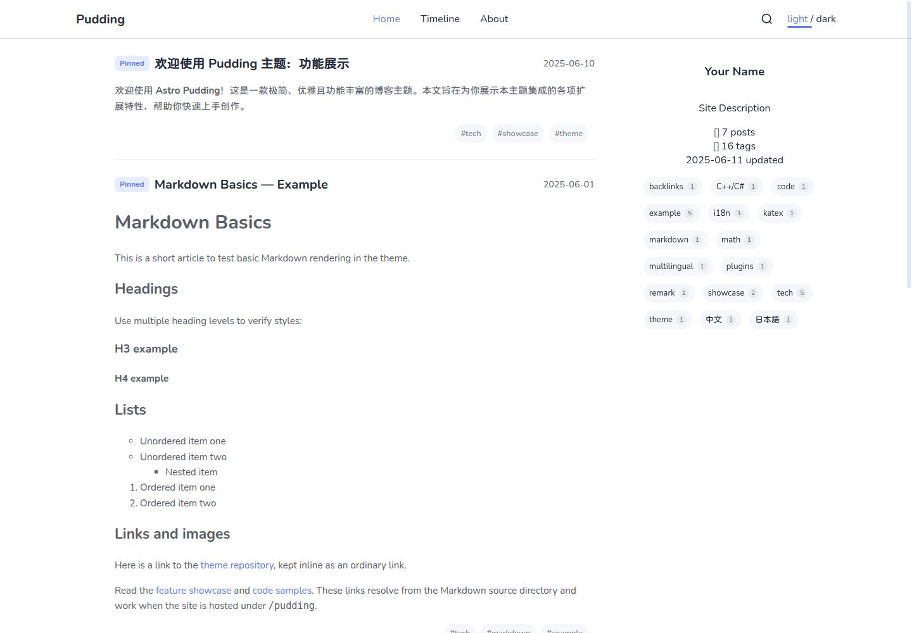This screenshot has width=912, height=633.
Task: Go to the Home page
Action: coord(386,19)
